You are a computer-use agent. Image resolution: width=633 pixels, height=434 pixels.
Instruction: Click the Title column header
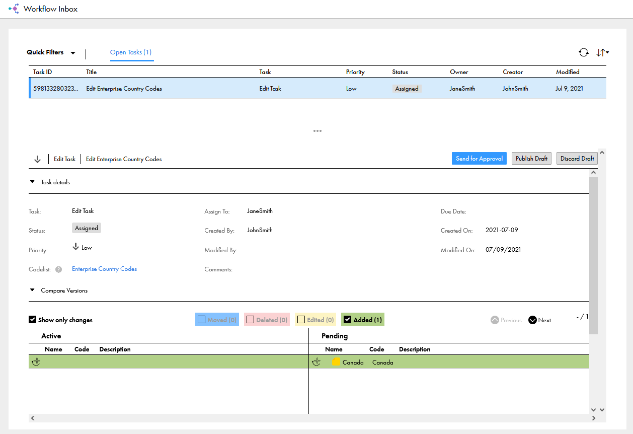[x=91, y=72]
